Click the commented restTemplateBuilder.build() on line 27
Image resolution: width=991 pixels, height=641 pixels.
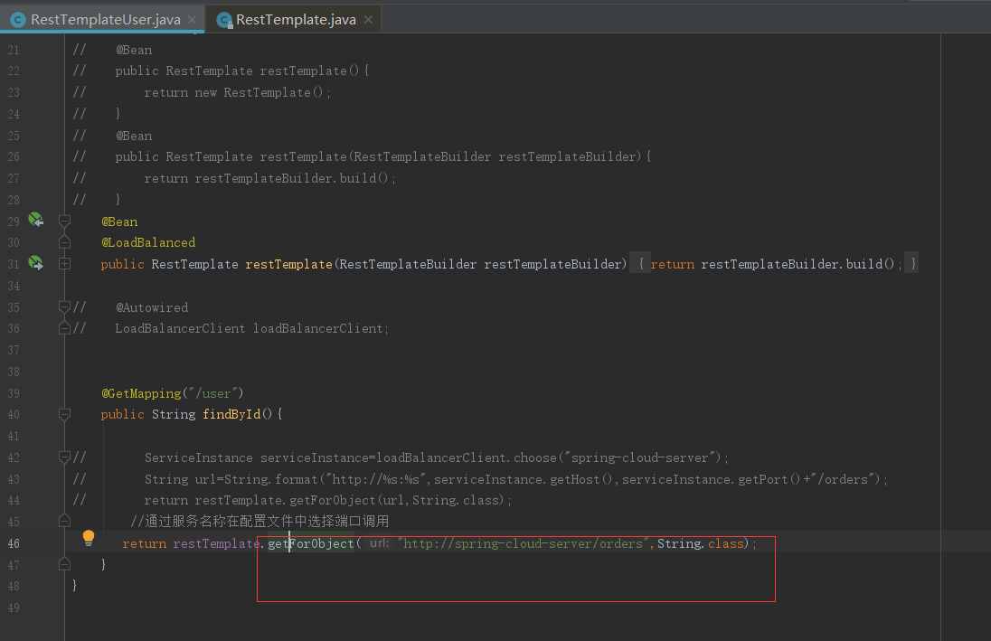click(x=269, y=179)
